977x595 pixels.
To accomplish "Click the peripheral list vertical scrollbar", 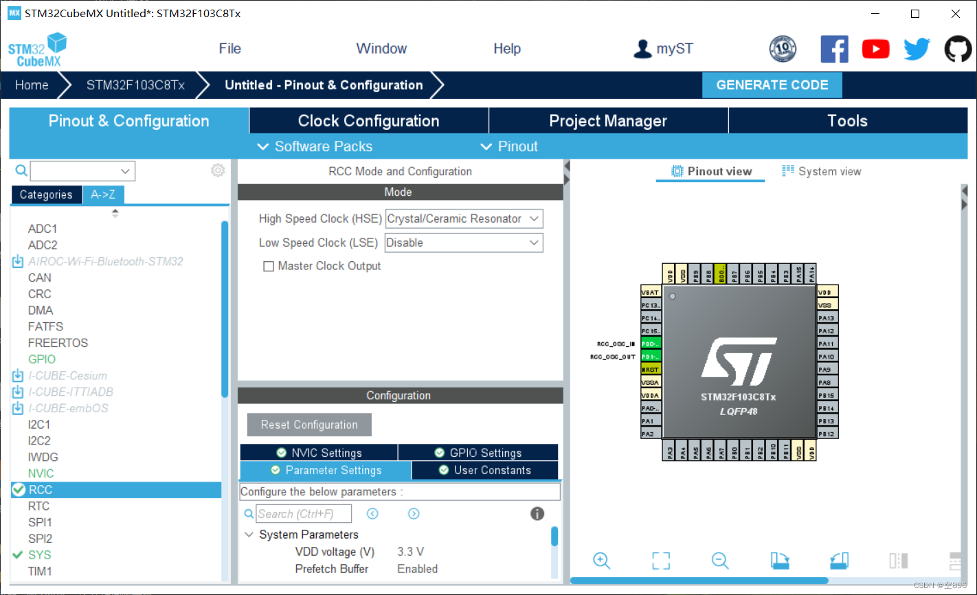I will pyautogui.click(x=225, y=309).
